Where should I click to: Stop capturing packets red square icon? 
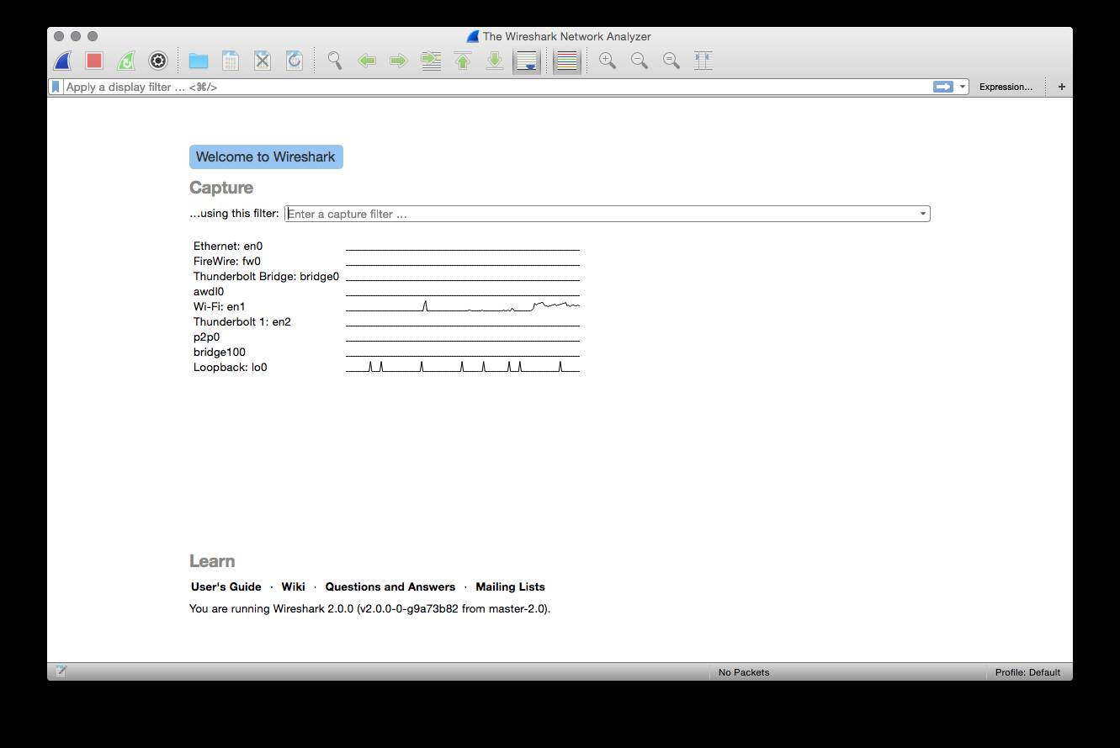[x=94, y=61]
